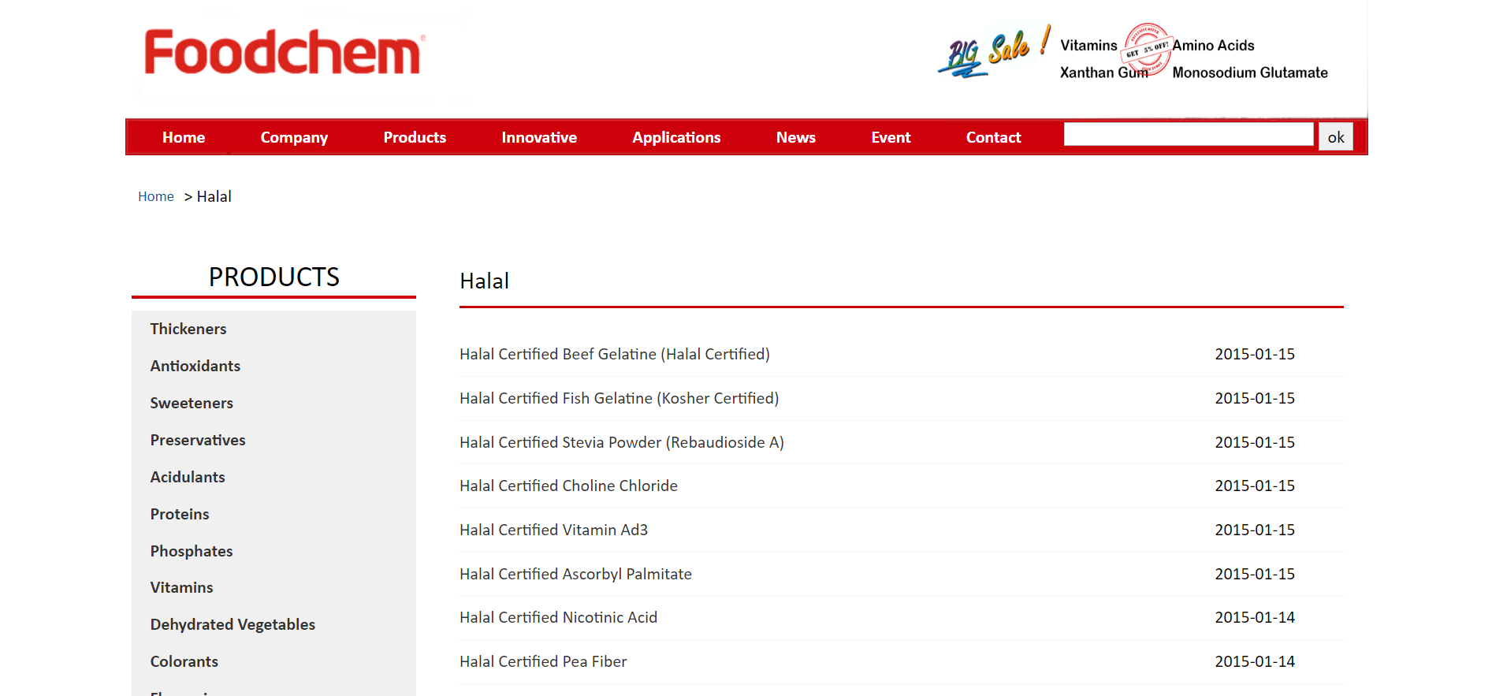The height and width of the screenshot is (696, 1492).
Task: Open the Company menu
Action: [294, 137]
